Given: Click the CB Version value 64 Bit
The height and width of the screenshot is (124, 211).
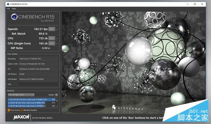Looking at the screenshot, I should [38, 74].
